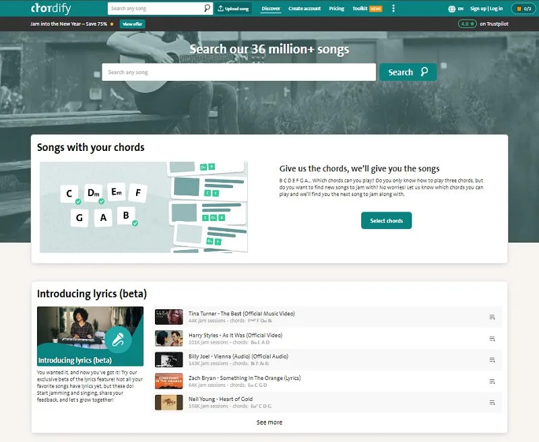Open the 0/2 free songs counter

coord(524,9)
